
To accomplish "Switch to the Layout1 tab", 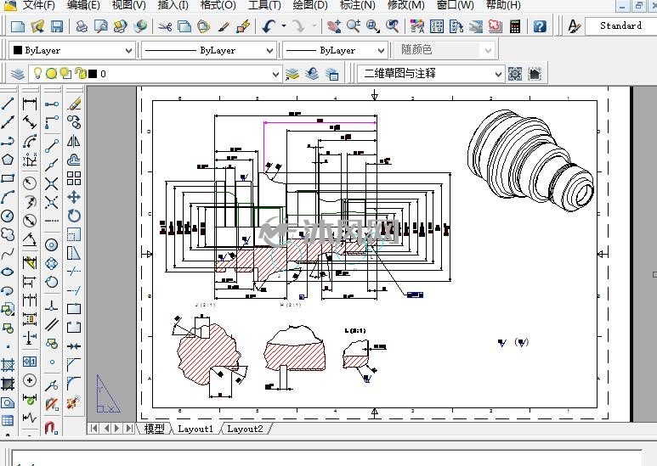I will pos(195,429).
